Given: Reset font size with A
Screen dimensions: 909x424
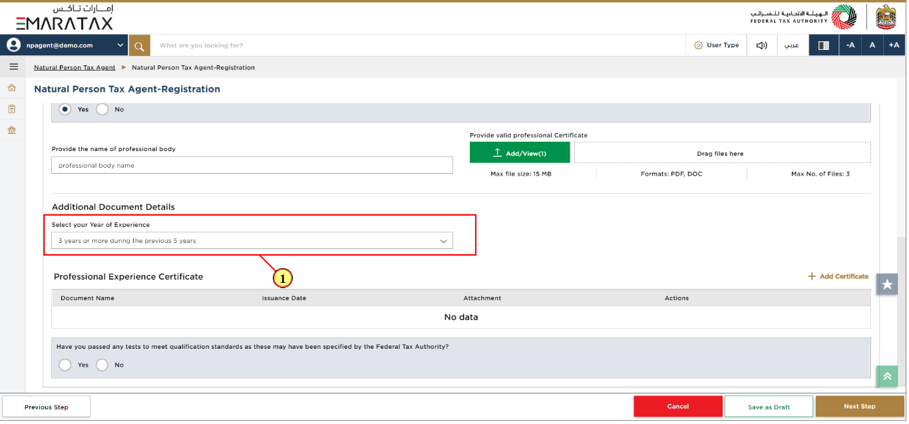Looking at the screenshot, I should click(x=872, y=45).
